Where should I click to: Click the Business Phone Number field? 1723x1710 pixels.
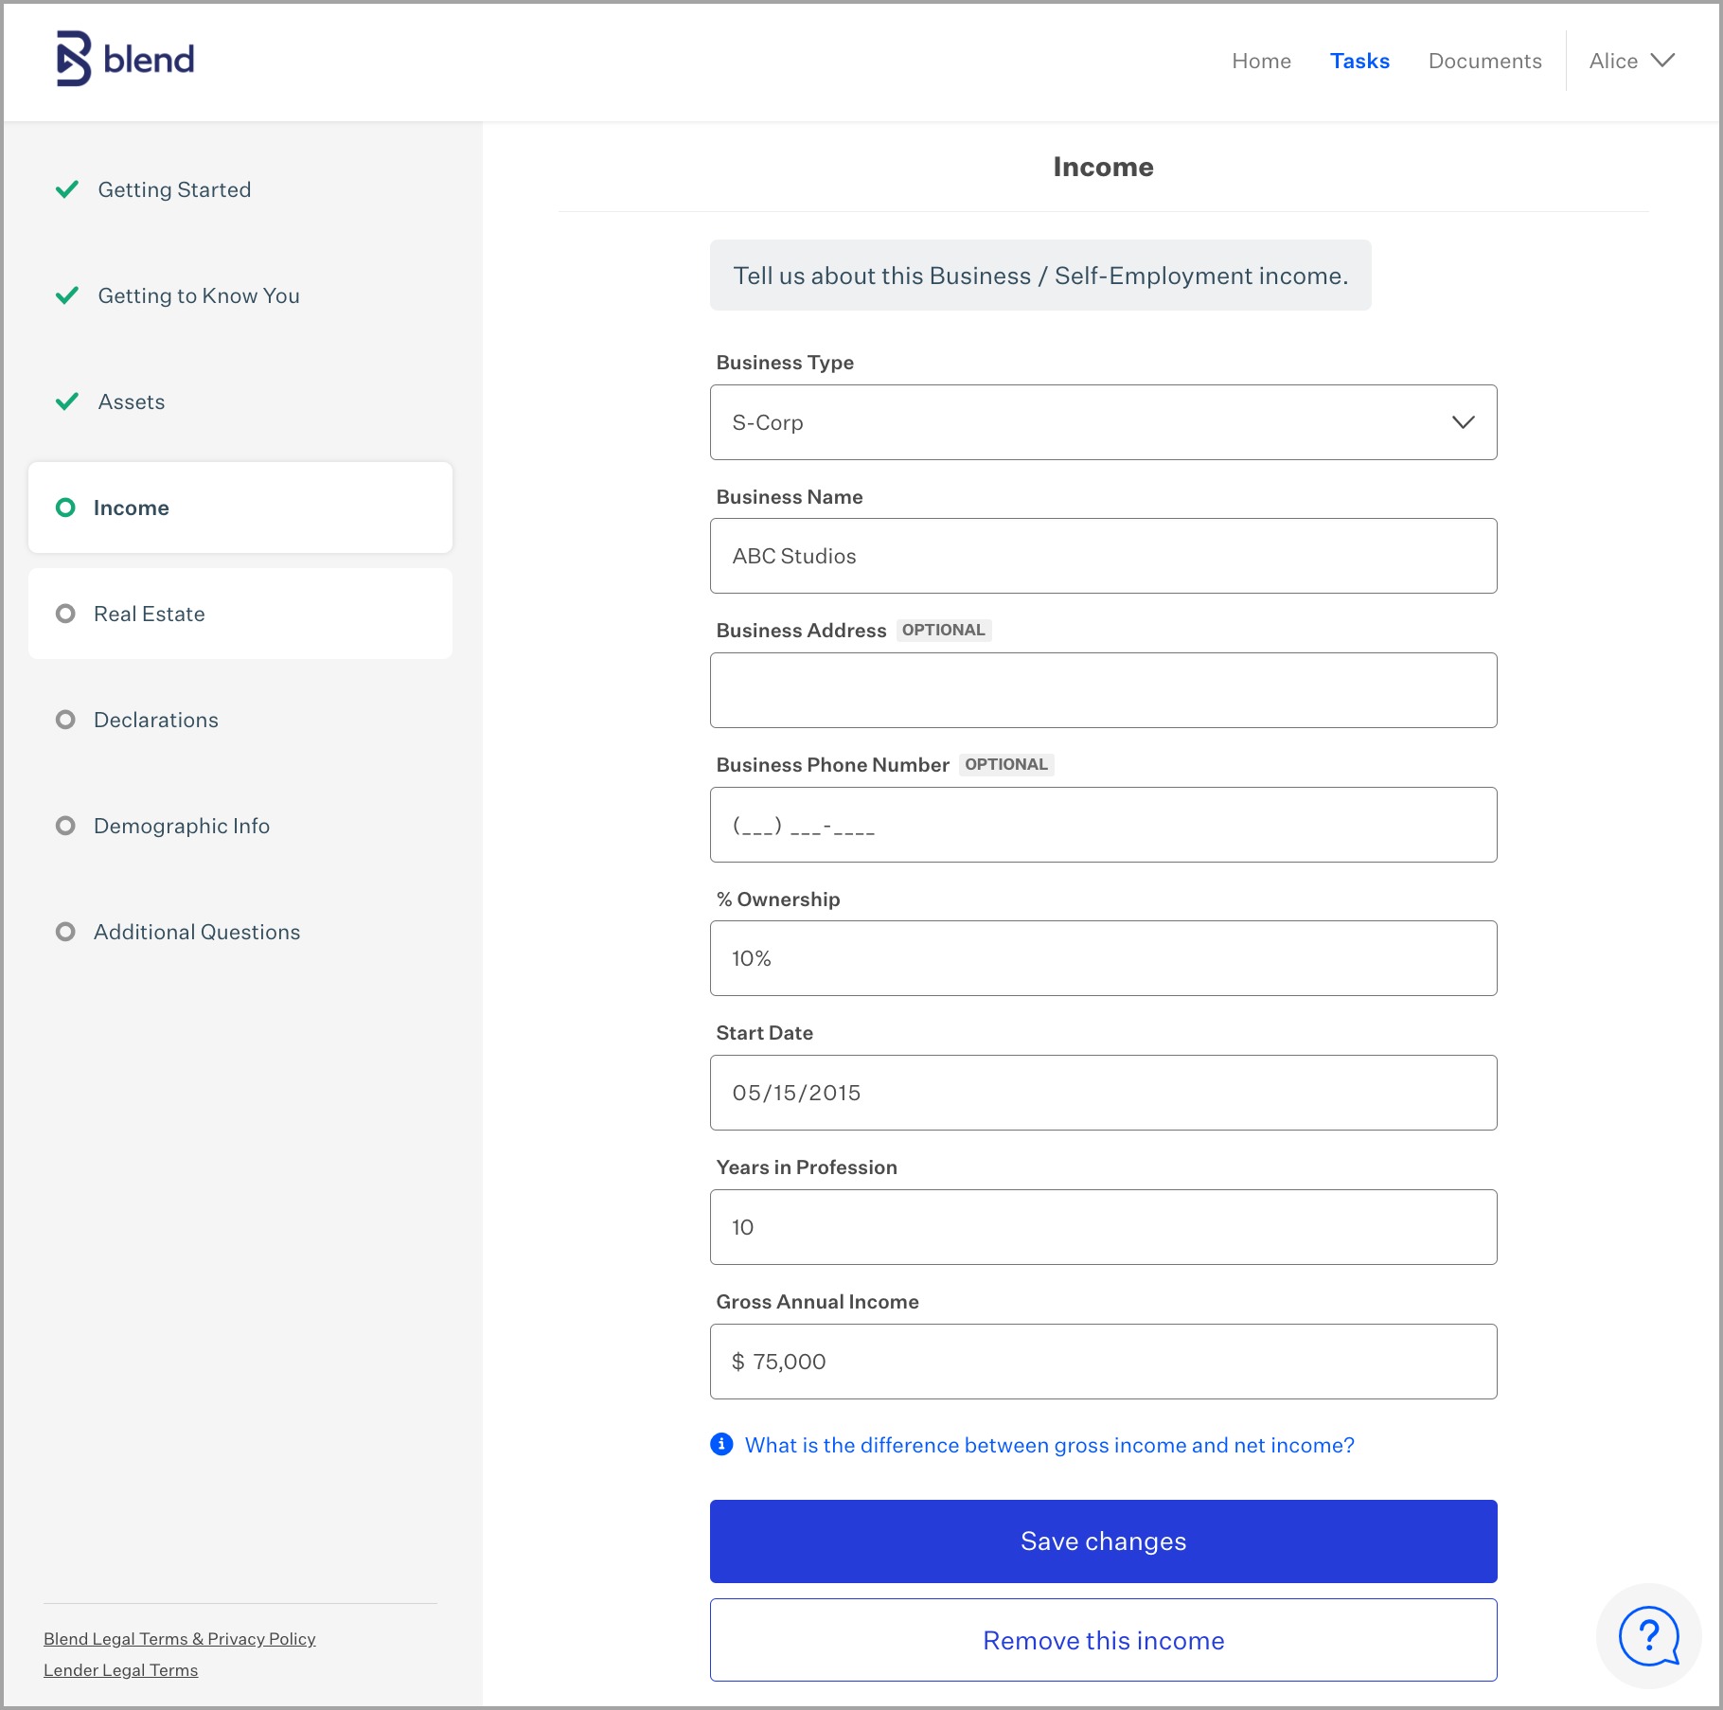click(1103, 825)
